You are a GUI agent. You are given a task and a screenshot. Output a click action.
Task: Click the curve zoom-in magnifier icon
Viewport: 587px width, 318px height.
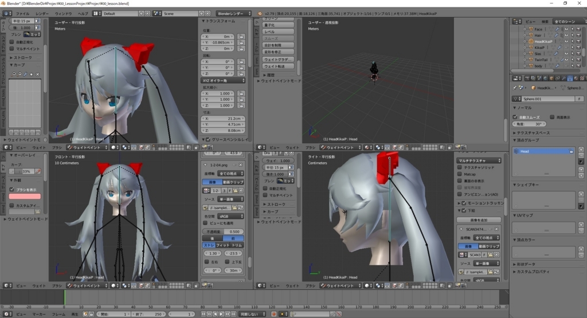[x=14, y=74]
